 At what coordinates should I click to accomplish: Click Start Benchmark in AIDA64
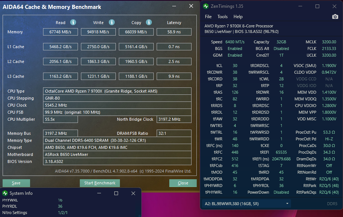tap(100, 183)
